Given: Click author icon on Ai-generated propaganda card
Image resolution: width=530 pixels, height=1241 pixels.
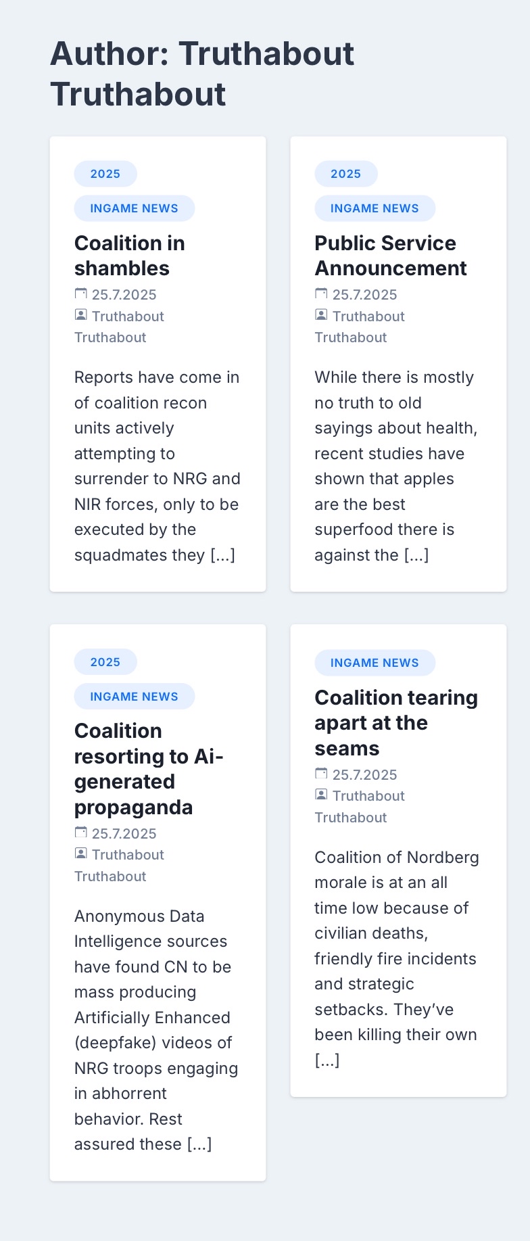Looking at the screenshot, I should pos(80,853).
